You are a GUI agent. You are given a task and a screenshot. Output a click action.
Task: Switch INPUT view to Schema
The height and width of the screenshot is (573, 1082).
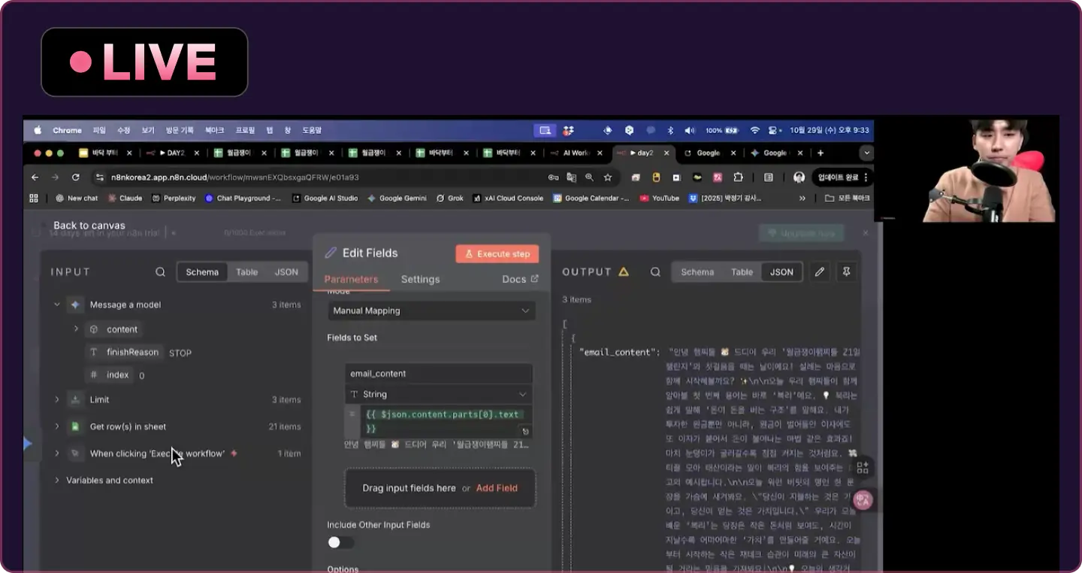click(202, 272)
